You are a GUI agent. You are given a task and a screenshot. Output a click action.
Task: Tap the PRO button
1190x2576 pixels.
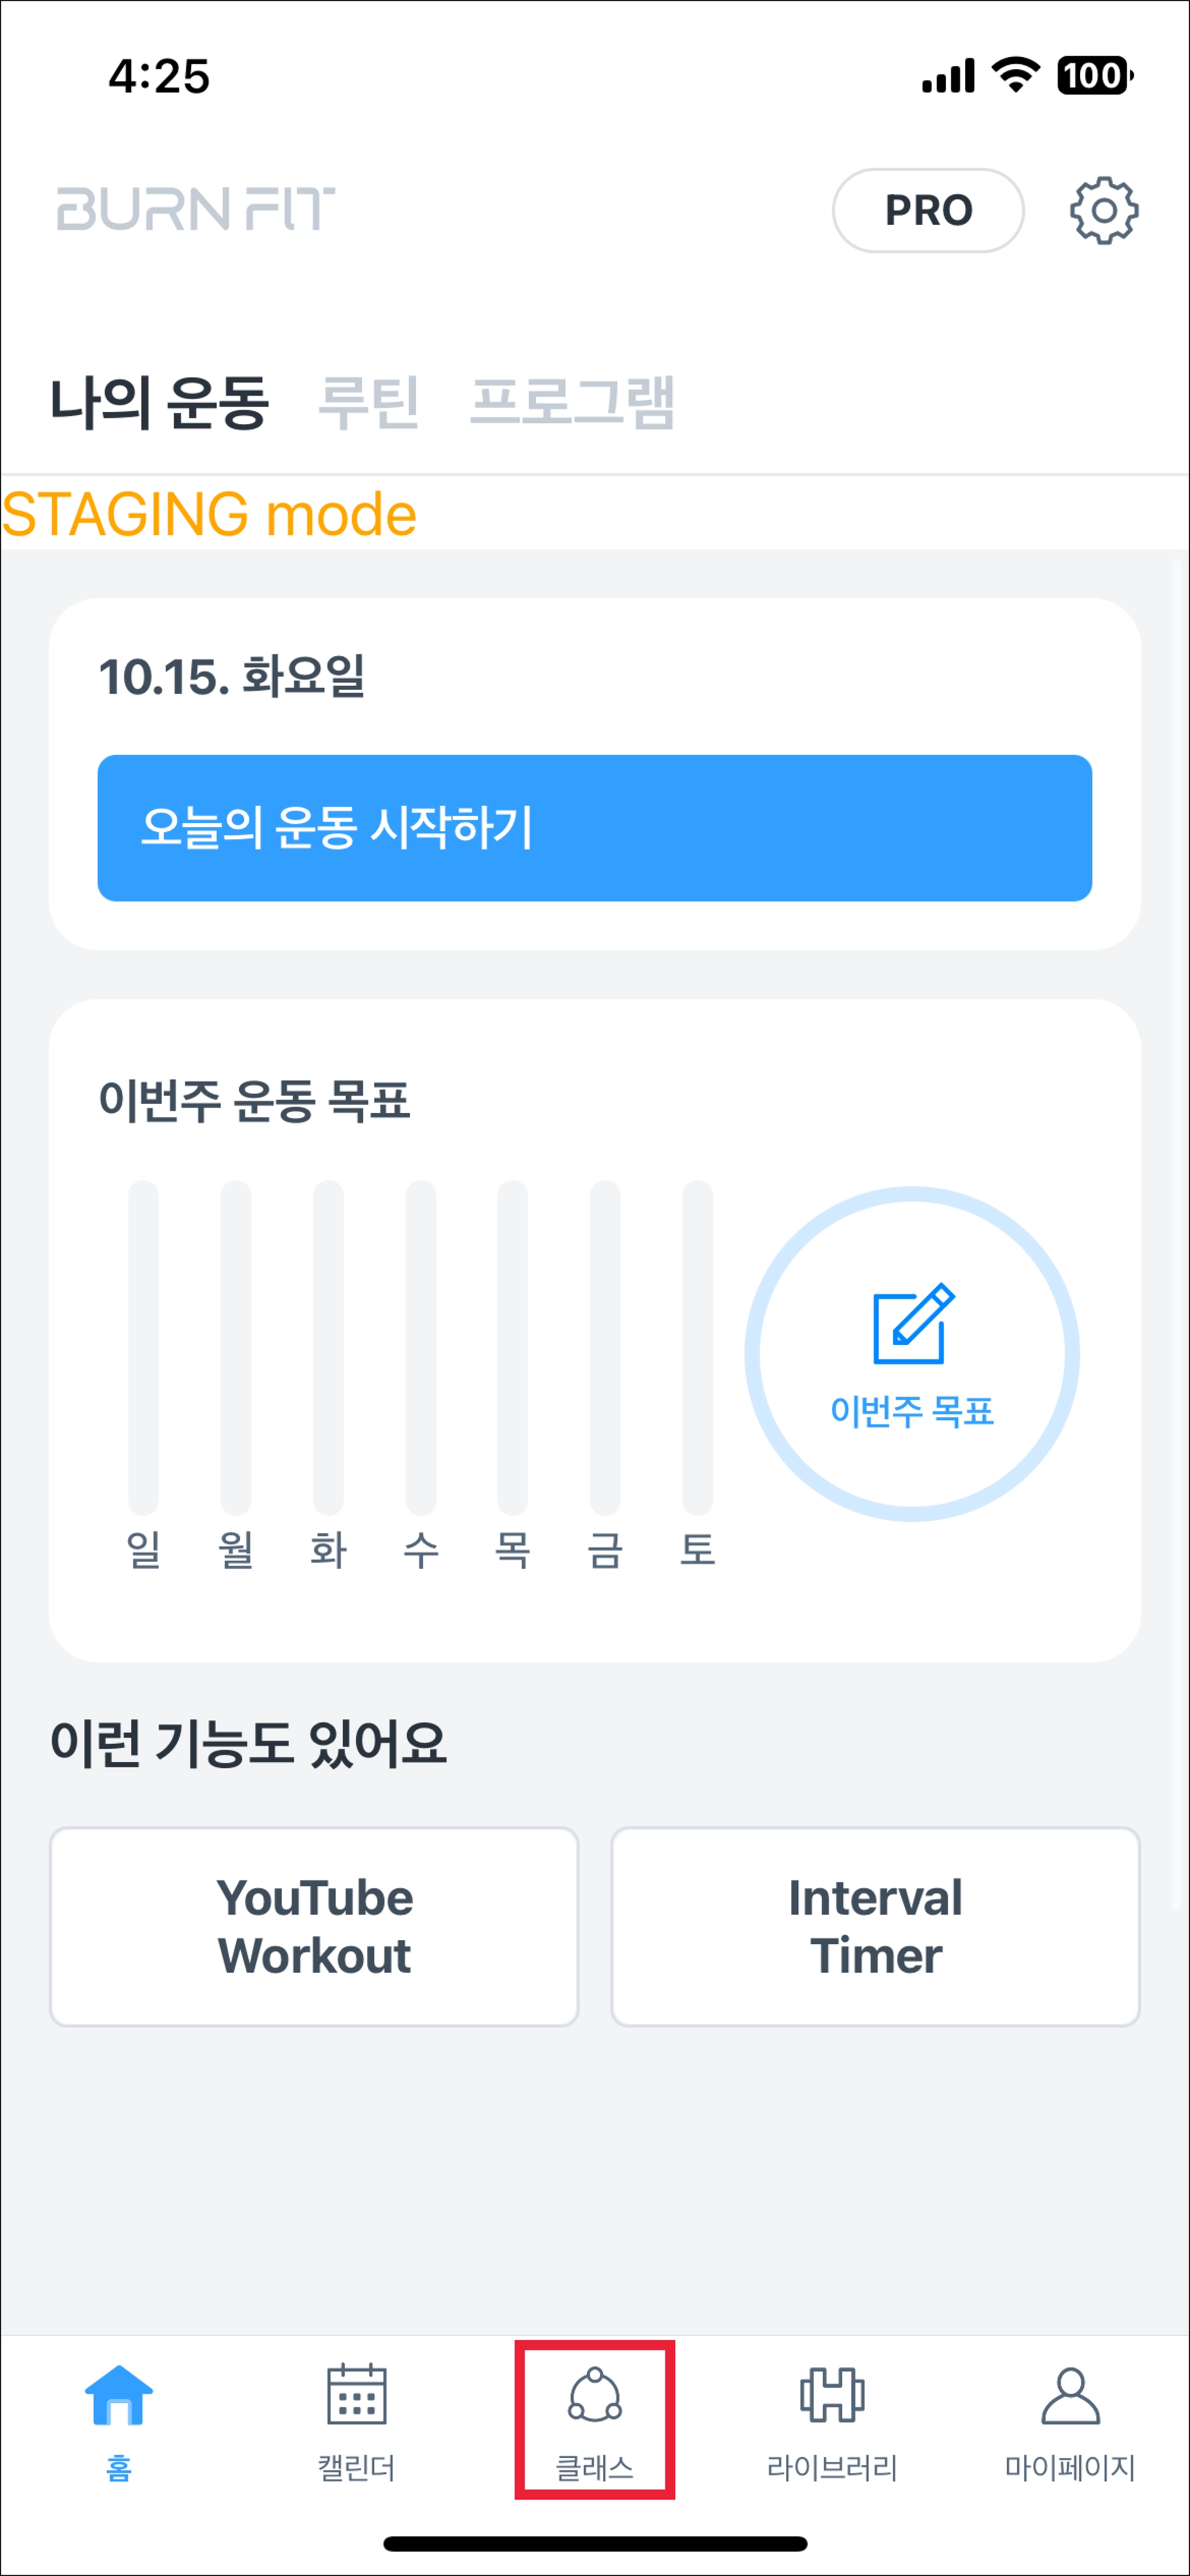click(927, 210)
